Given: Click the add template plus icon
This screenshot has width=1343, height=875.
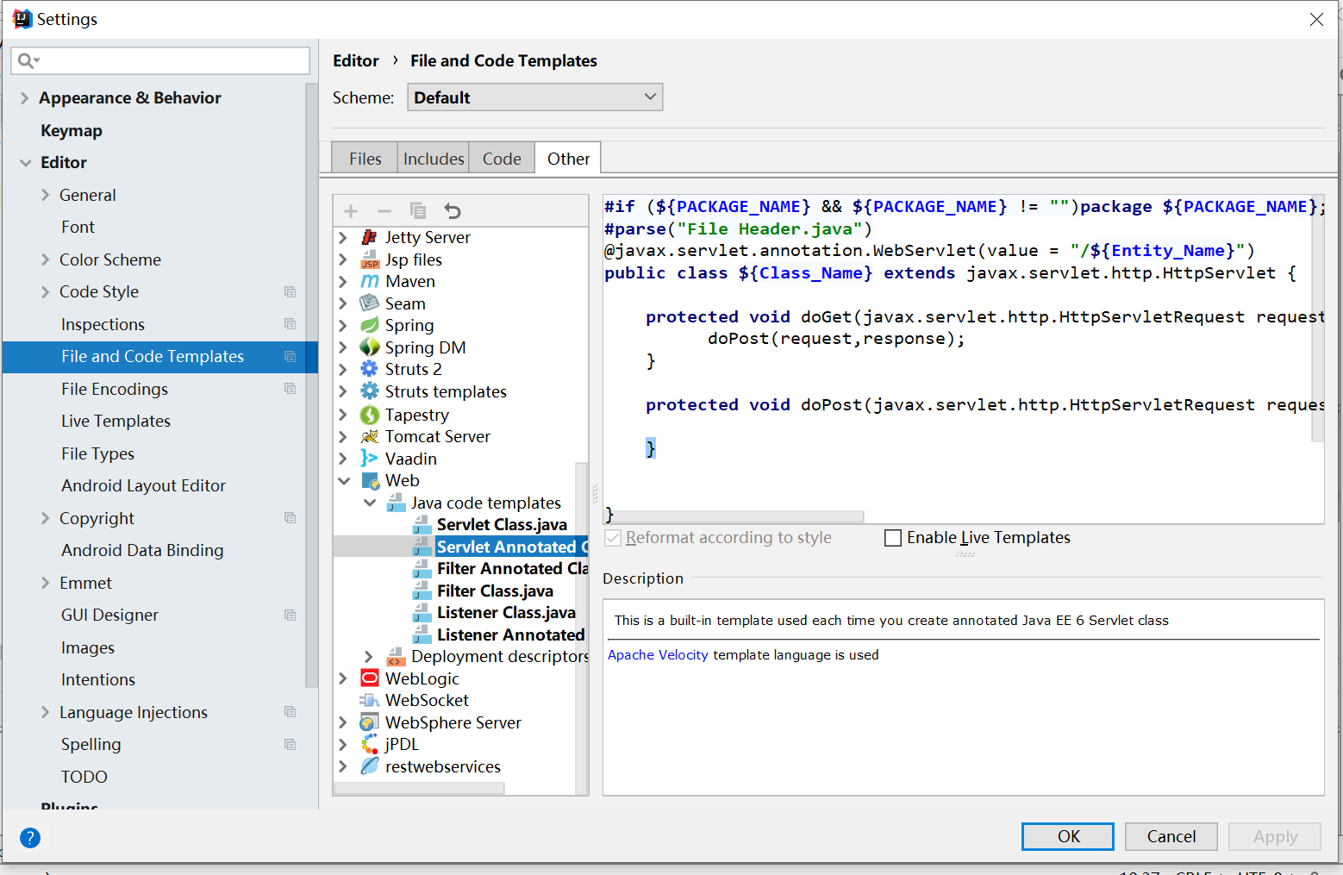Looking at the screenshot, I should tap(351, 211).
